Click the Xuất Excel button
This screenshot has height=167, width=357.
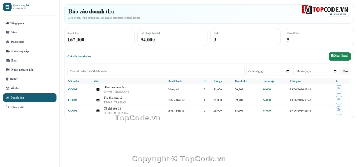(x=339, y=56)
